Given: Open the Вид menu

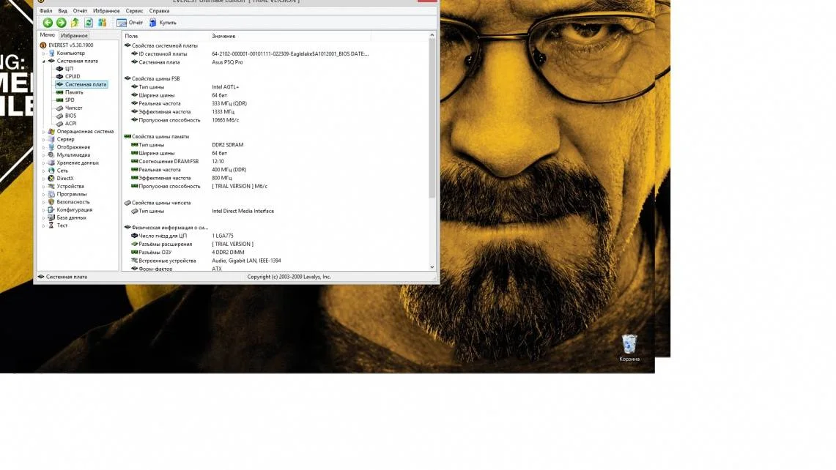Looking at the screenshot, I should pyautogui.click(x=62, y=11).
